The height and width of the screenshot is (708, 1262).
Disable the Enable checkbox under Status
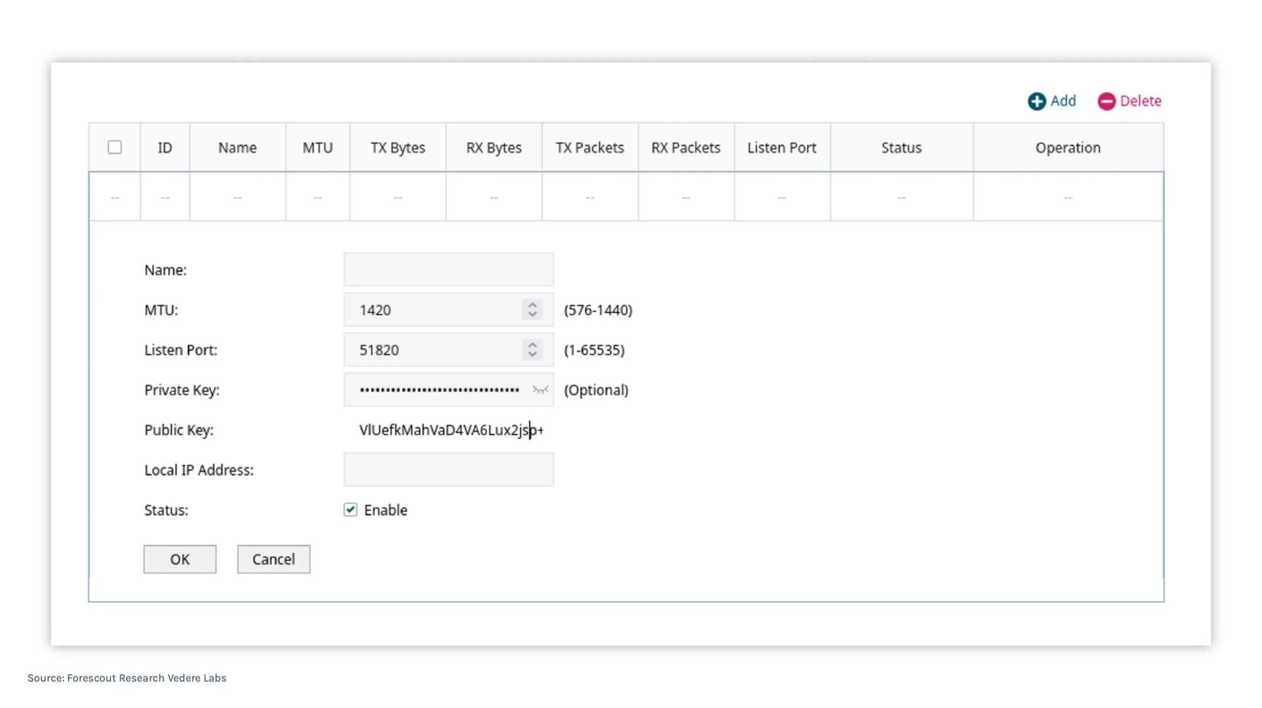351,510
